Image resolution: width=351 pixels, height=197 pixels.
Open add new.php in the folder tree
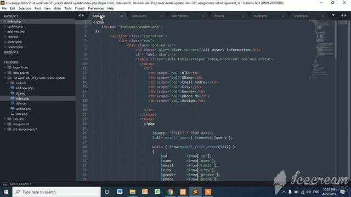pos(24,88)
